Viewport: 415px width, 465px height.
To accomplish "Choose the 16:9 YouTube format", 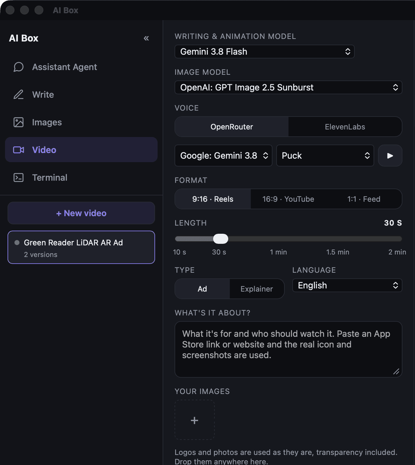I will (x=288, y=199).
